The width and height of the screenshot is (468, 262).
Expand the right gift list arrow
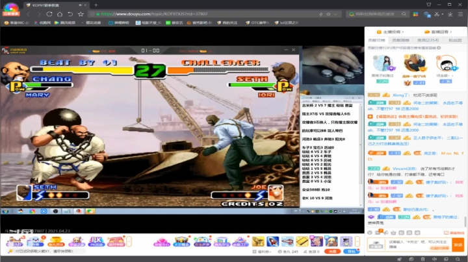357,241
